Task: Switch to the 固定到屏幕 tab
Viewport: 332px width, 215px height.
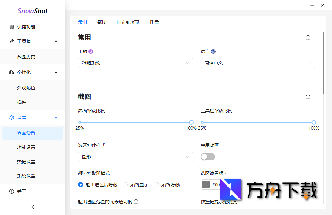Action: pos(128,22)
